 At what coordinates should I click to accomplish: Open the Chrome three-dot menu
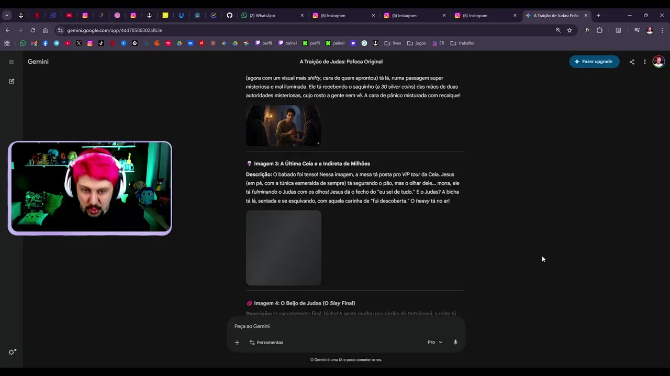662,30
